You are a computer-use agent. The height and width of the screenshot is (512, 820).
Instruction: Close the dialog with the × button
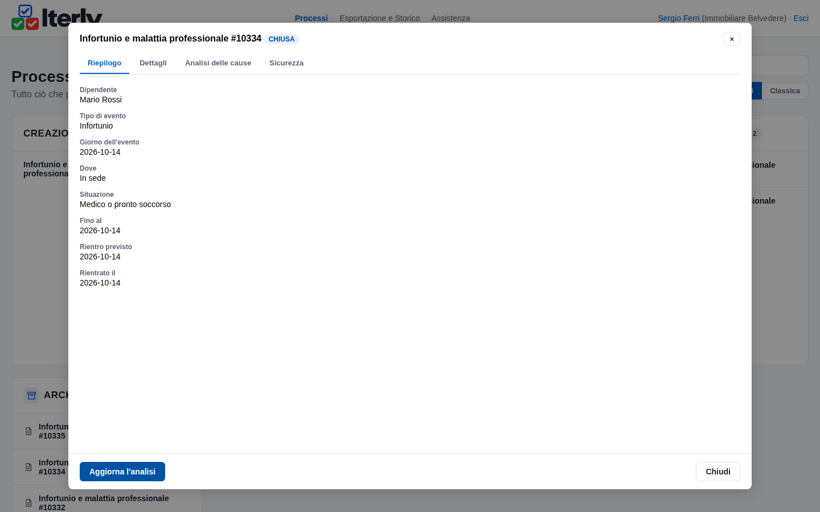[732, 39]
